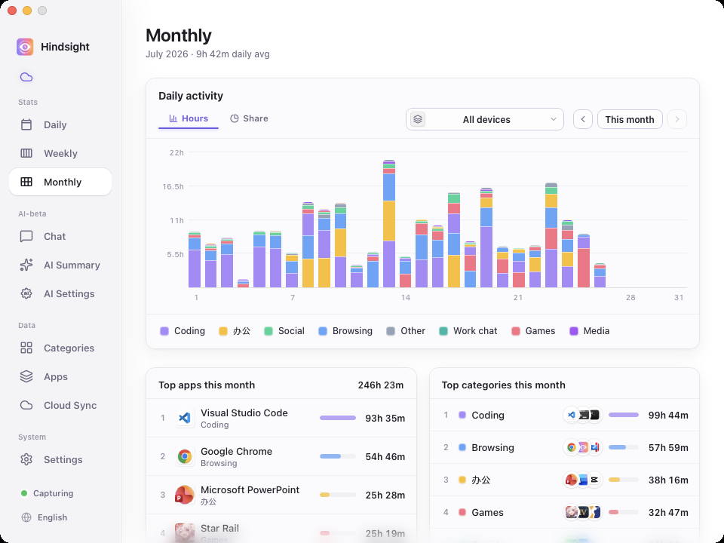Switch to the Share tab
The width and height of the screenshot is (724, 543).
249,118
